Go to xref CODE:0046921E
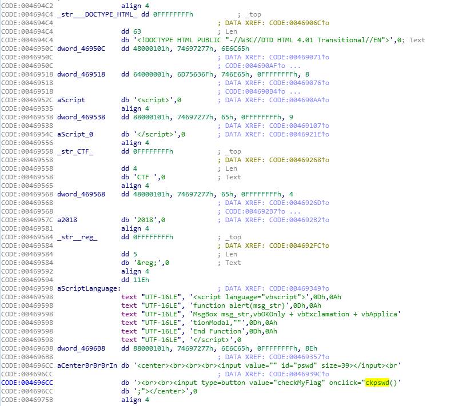The width and height of the screenshot is (463, 406). [299, 134]
